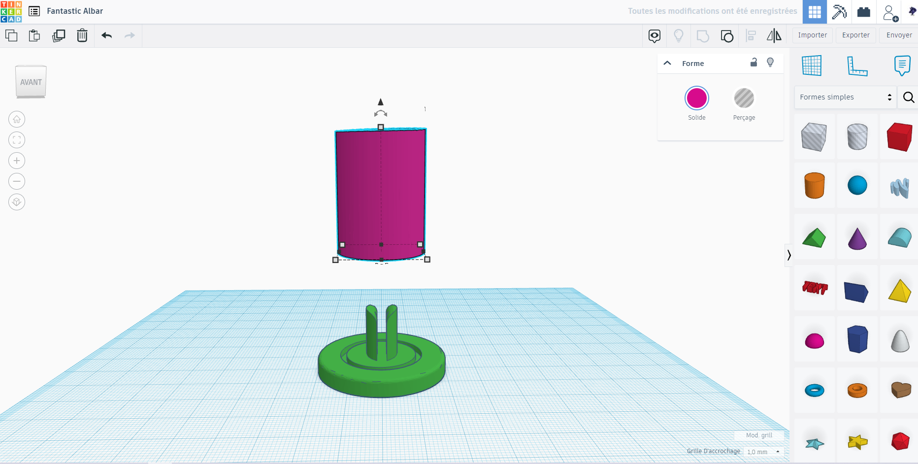The image size is (918, 464).
Task: Click the Envoyer button
Action: coord(899,35)
